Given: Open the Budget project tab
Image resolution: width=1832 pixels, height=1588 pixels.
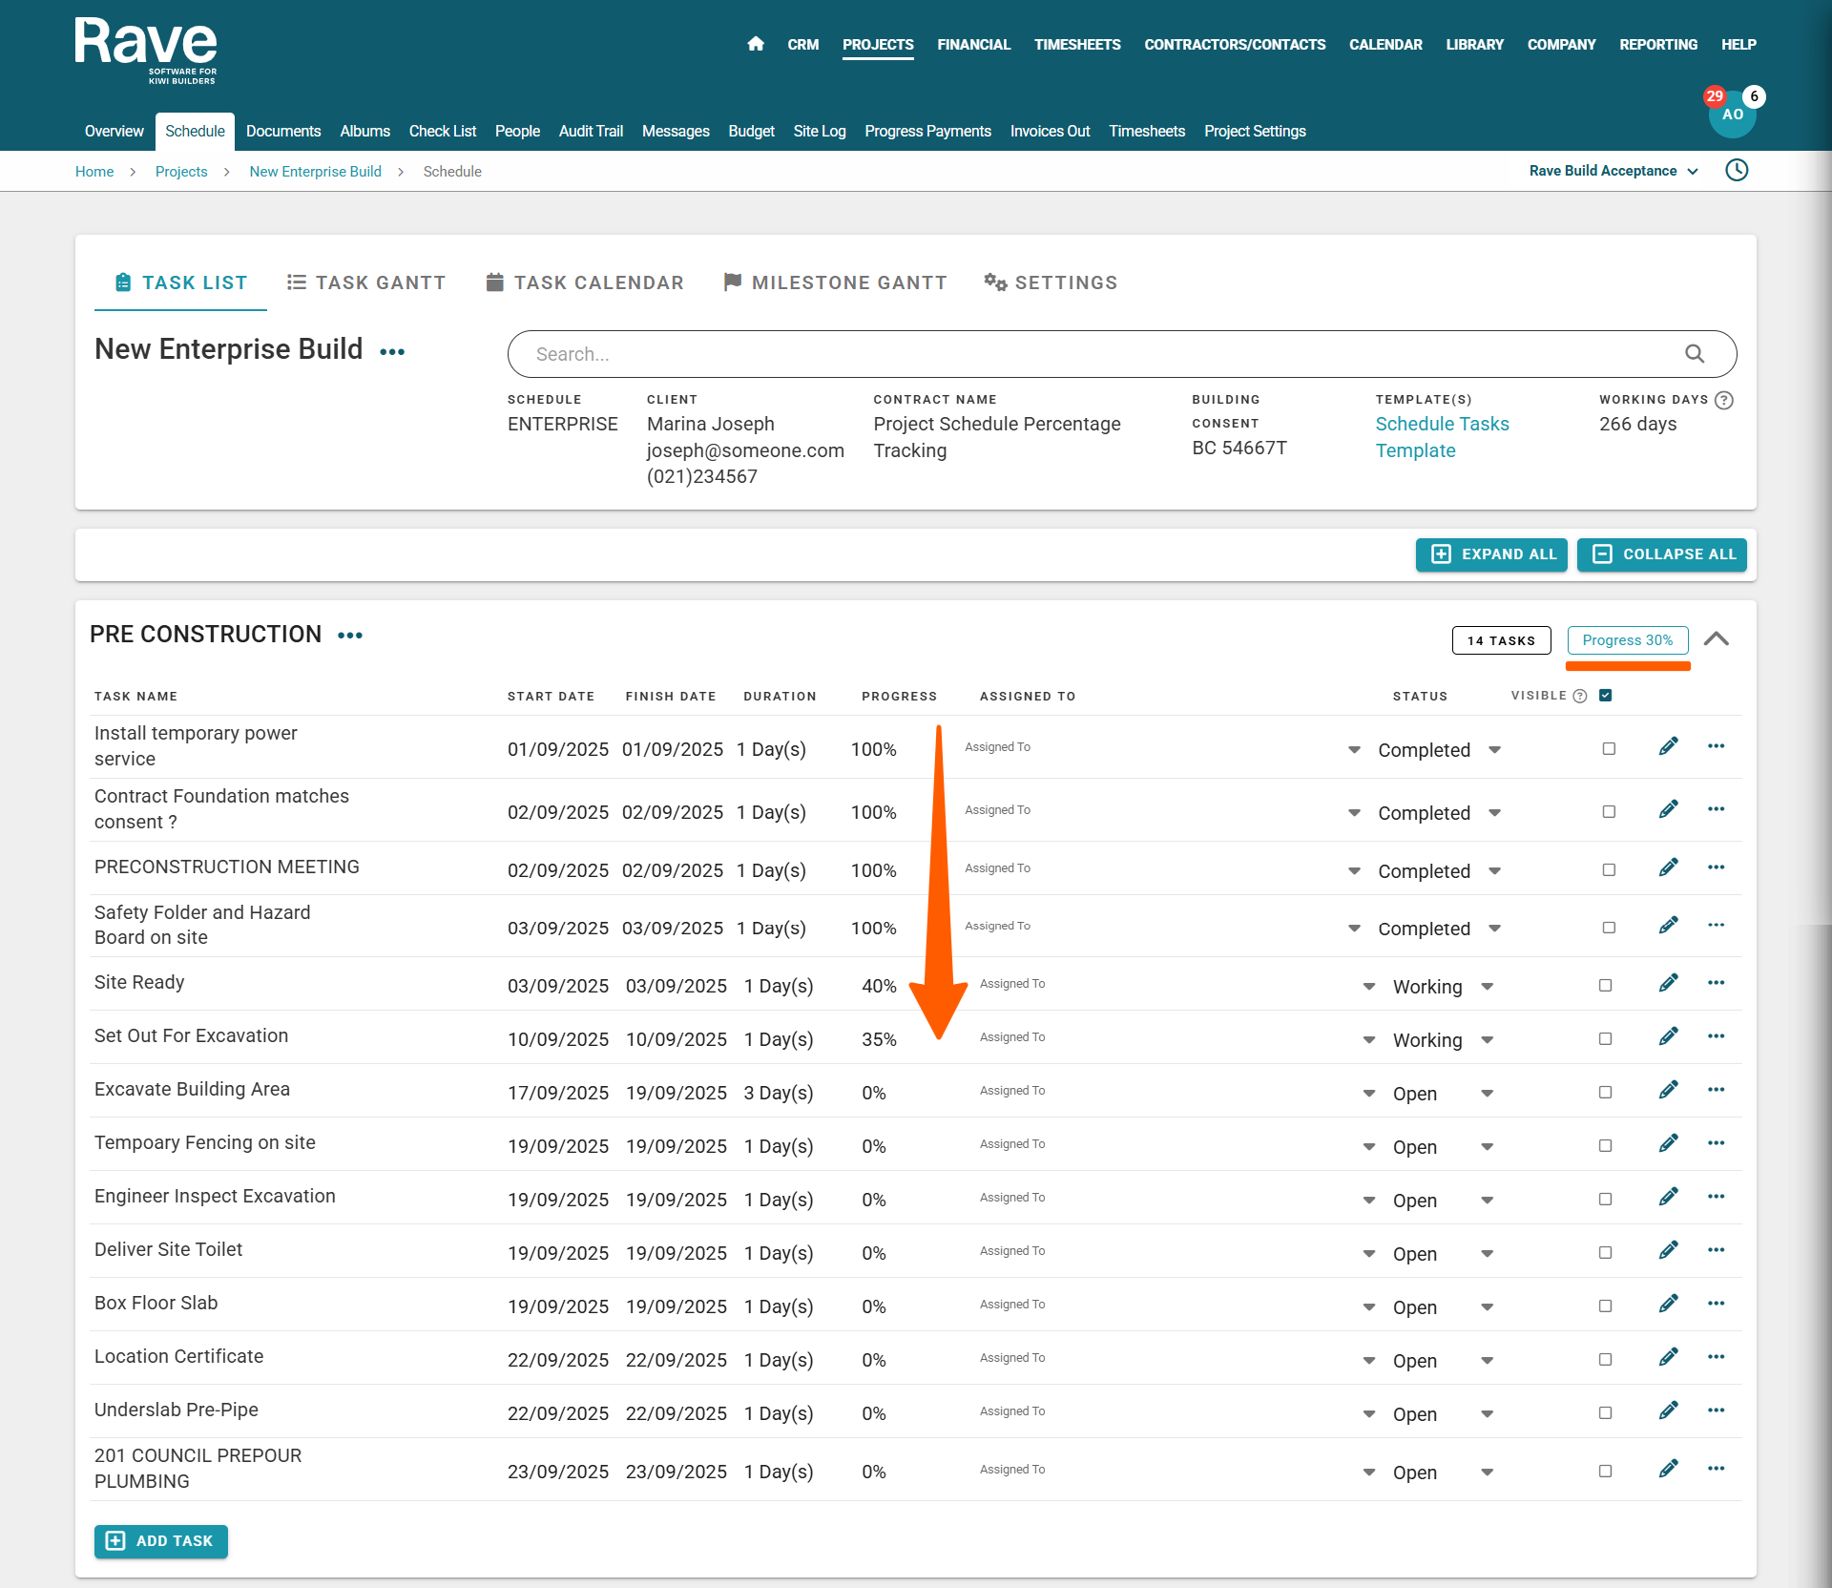Looking at the screenshot, I should pyautogui.click(x=751, y=132).
